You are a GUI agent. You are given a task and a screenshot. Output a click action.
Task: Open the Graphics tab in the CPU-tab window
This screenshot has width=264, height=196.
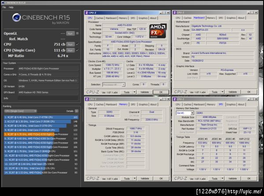pos(143,18)
